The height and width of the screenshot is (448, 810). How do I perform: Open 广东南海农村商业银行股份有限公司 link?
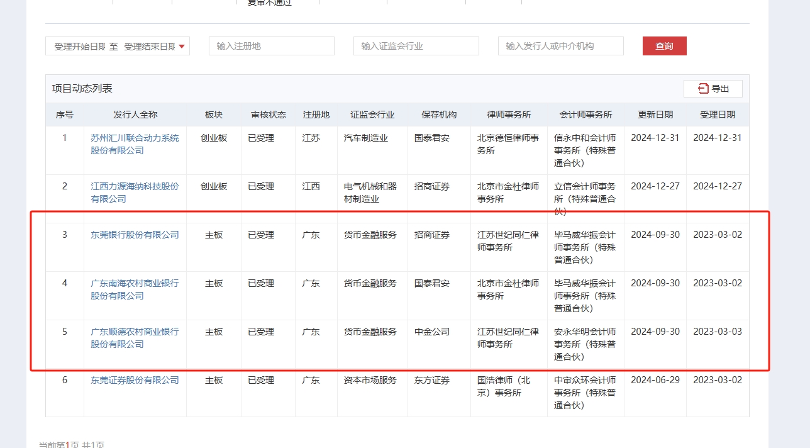(x=135, y=289)
